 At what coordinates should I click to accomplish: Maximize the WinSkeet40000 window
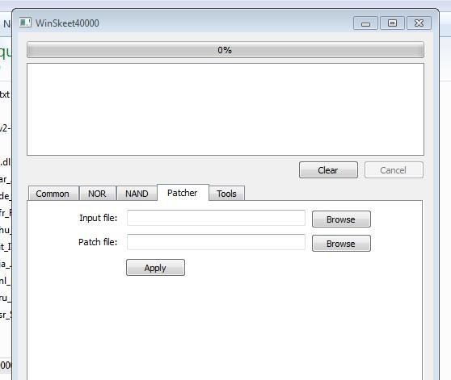point(392,23)
